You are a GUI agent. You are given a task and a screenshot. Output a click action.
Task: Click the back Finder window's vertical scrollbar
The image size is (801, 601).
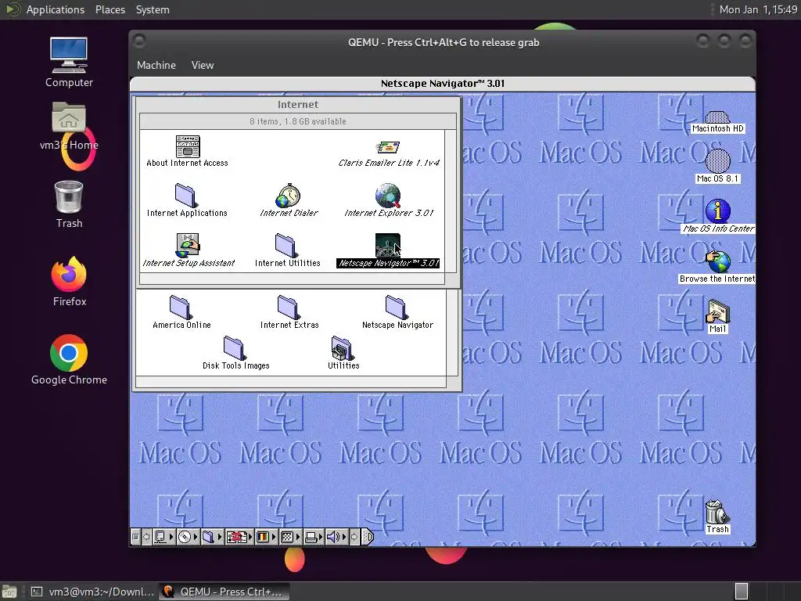453,333
